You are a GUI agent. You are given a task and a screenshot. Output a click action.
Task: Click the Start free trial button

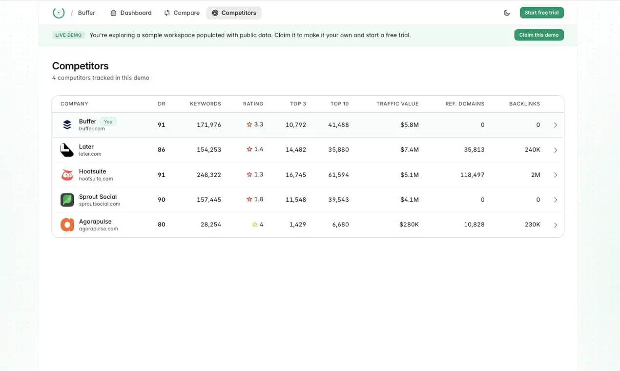[x=541, y=13]
